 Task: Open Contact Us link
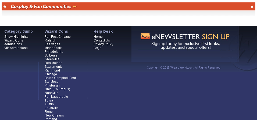coord(102,40)
